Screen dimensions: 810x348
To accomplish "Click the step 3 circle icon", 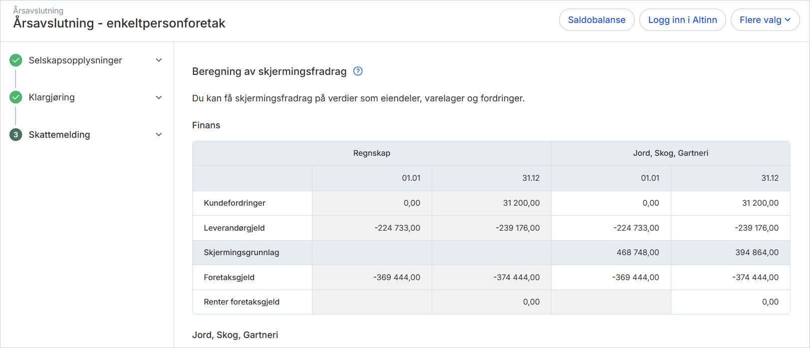I will point(16,135).
